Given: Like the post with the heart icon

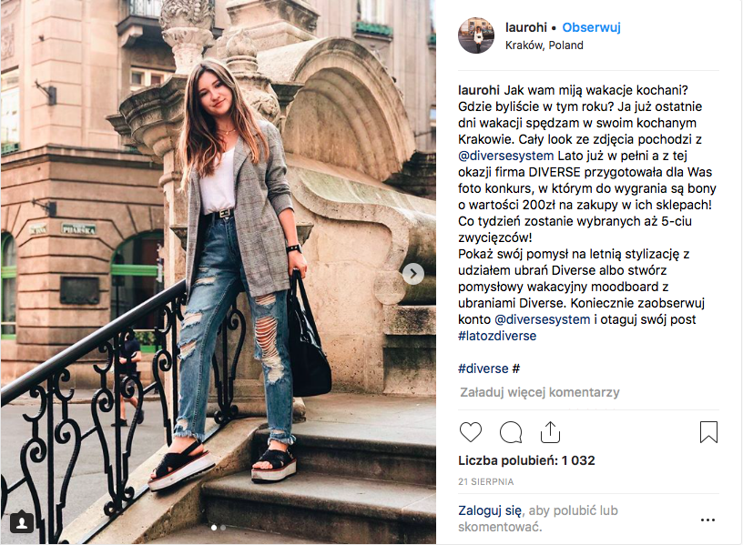Looking at the screenshot, I should [x=471, y=431].
